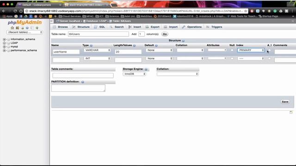Click the PARTITION definition text area

[x=78, y=88]
